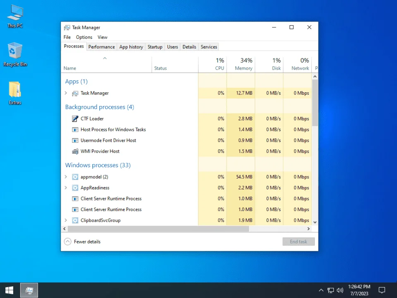Screen dimensions: 397x298
Task: Sort by the Memory column header
Action: [241, 65]
